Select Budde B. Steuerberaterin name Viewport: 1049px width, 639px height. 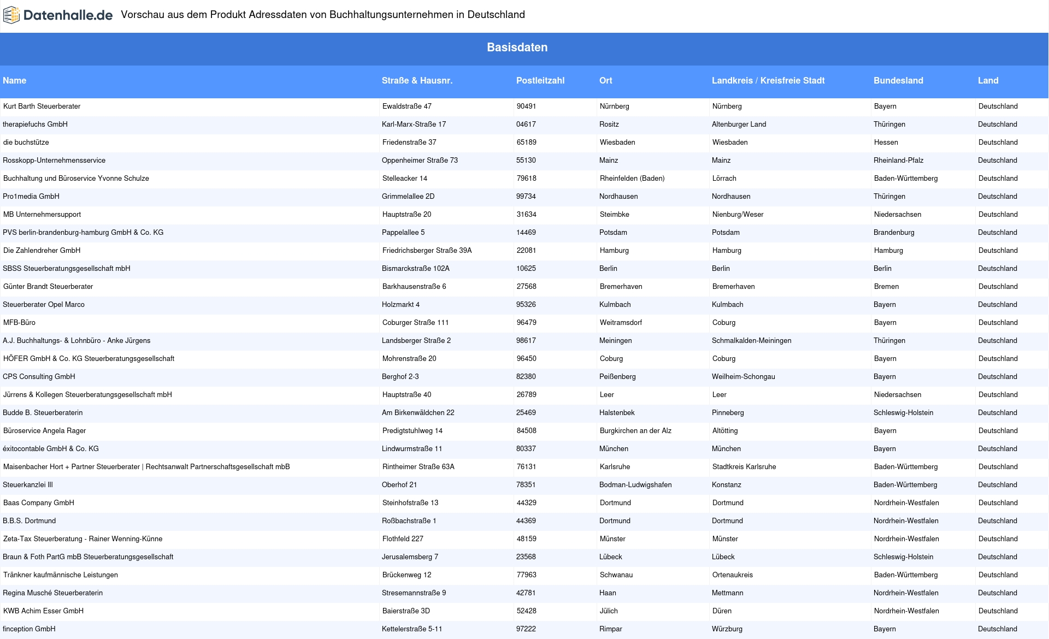[43, 412]
